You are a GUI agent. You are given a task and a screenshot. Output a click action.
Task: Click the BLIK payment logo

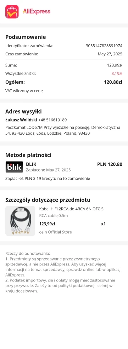pyautogui.click(x=14, y=167)
